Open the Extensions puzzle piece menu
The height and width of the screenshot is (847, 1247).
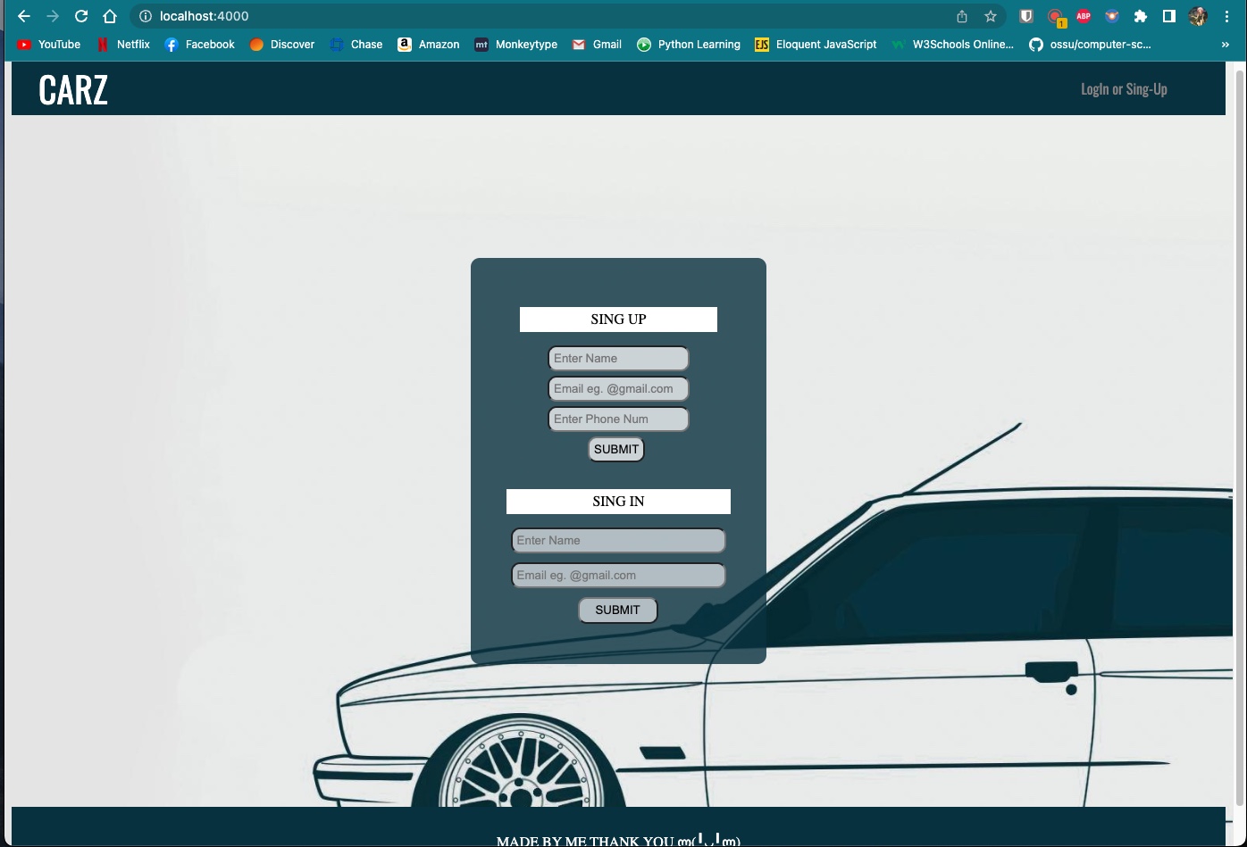[1141, 16]
